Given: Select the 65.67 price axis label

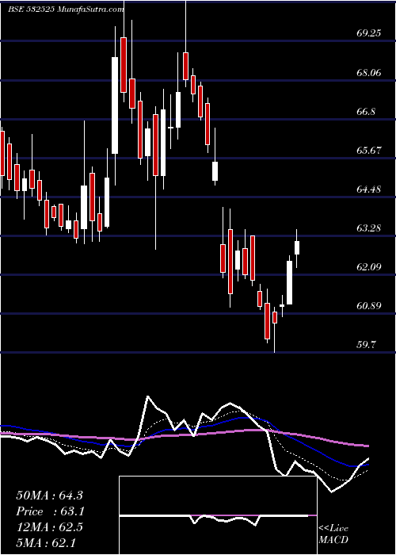Looking at the screenshot, I should pos(368,151).
